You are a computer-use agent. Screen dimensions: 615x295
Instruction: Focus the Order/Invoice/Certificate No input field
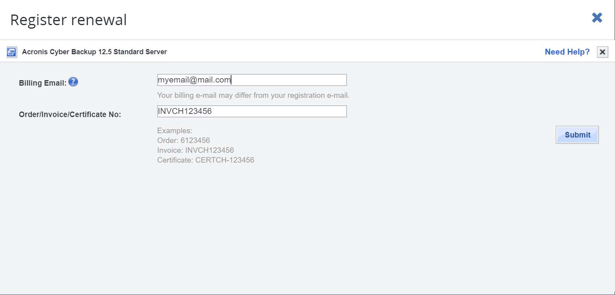252,111
